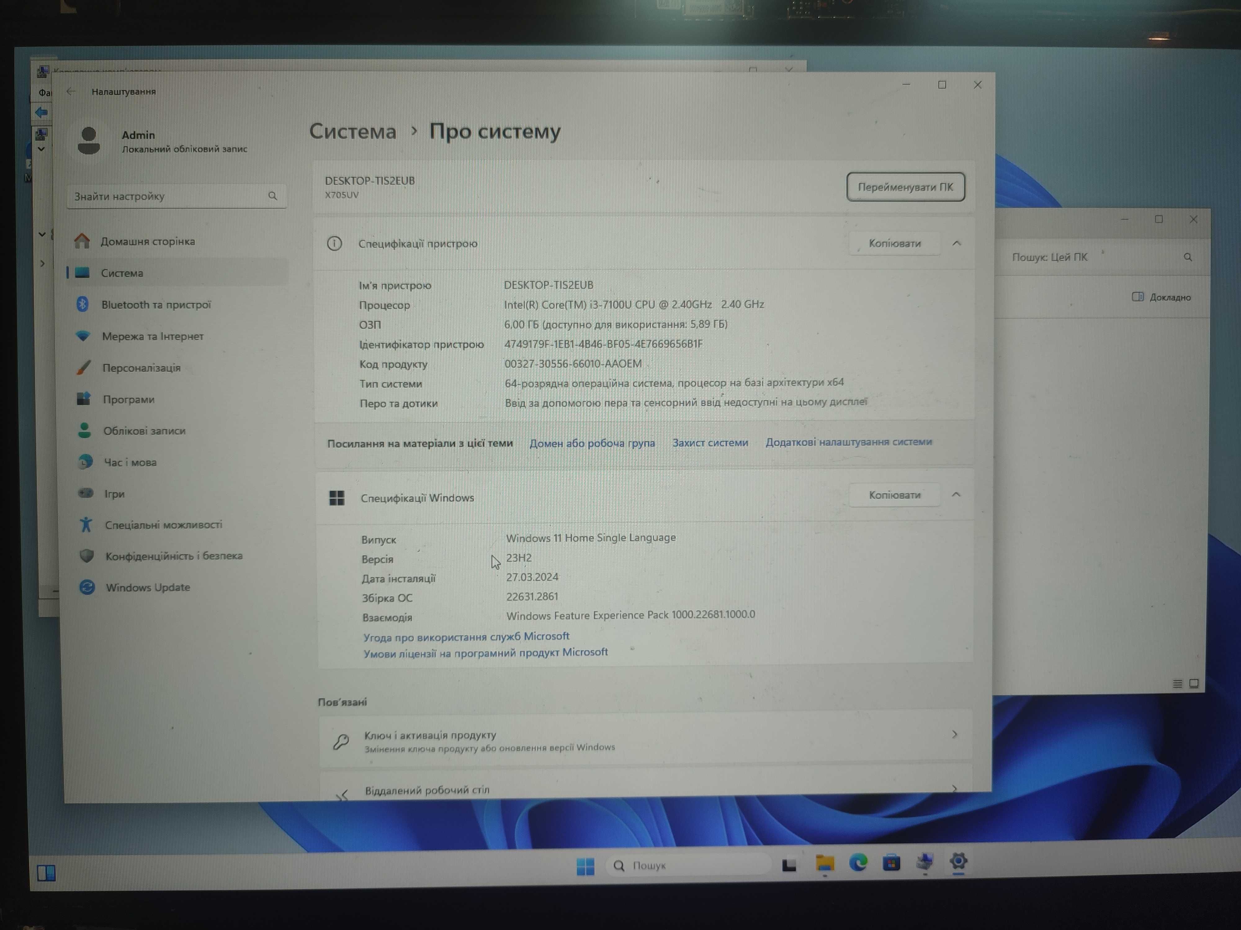
Task: Click the Облікові записи icon
Action: (84, 431)
